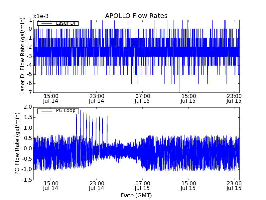Click the blue line sample in Laser DI legend
Viewport: 266px width, 200px height.
[47, 23]
